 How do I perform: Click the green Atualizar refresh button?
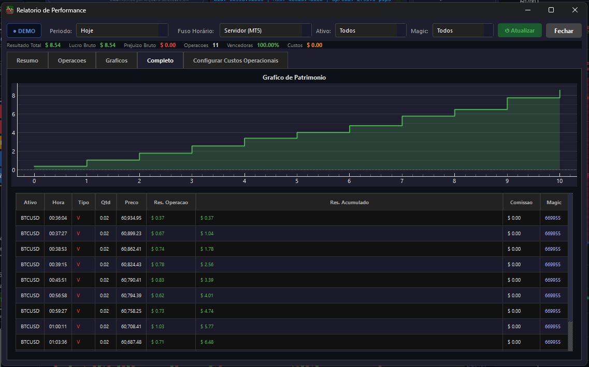coord(520,30)
